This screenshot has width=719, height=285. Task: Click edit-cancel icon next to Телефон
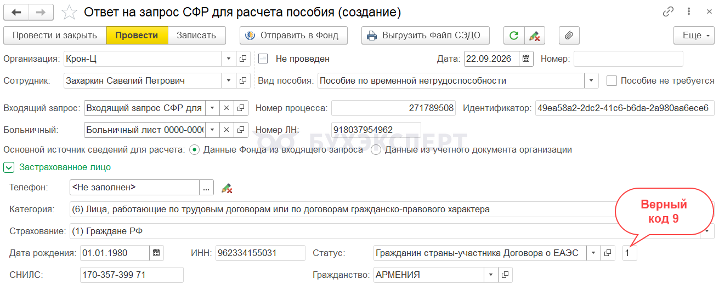tap(227, 188)
